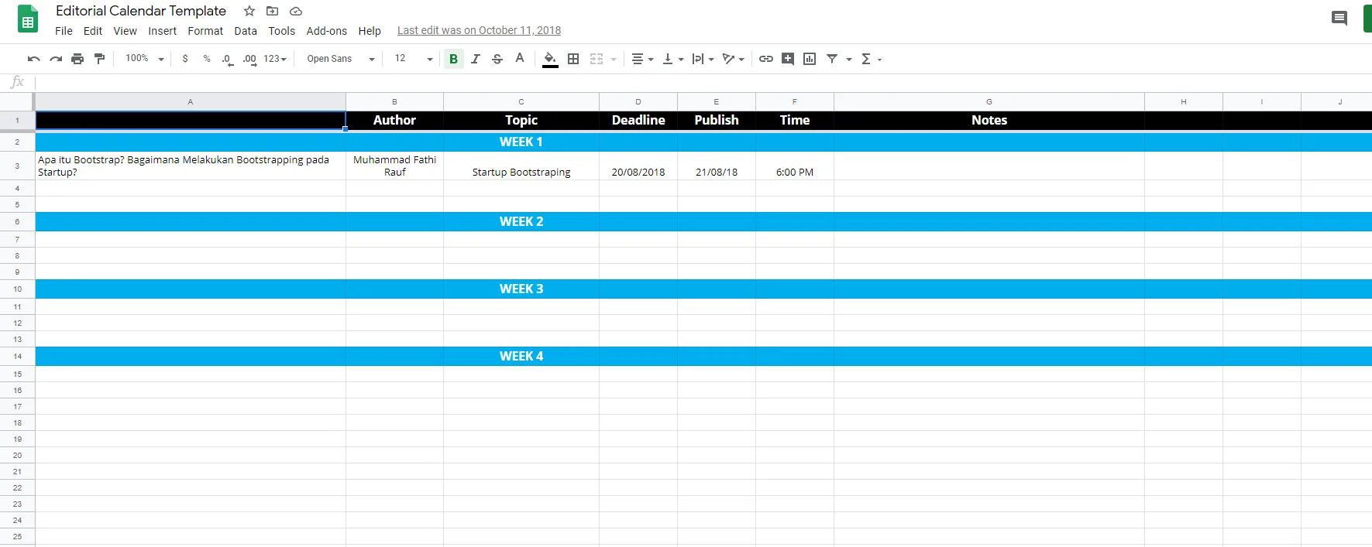Viewport: 1372px width, 547px height.
Task: Select the Deadline header cell
Action: [638, 120]
